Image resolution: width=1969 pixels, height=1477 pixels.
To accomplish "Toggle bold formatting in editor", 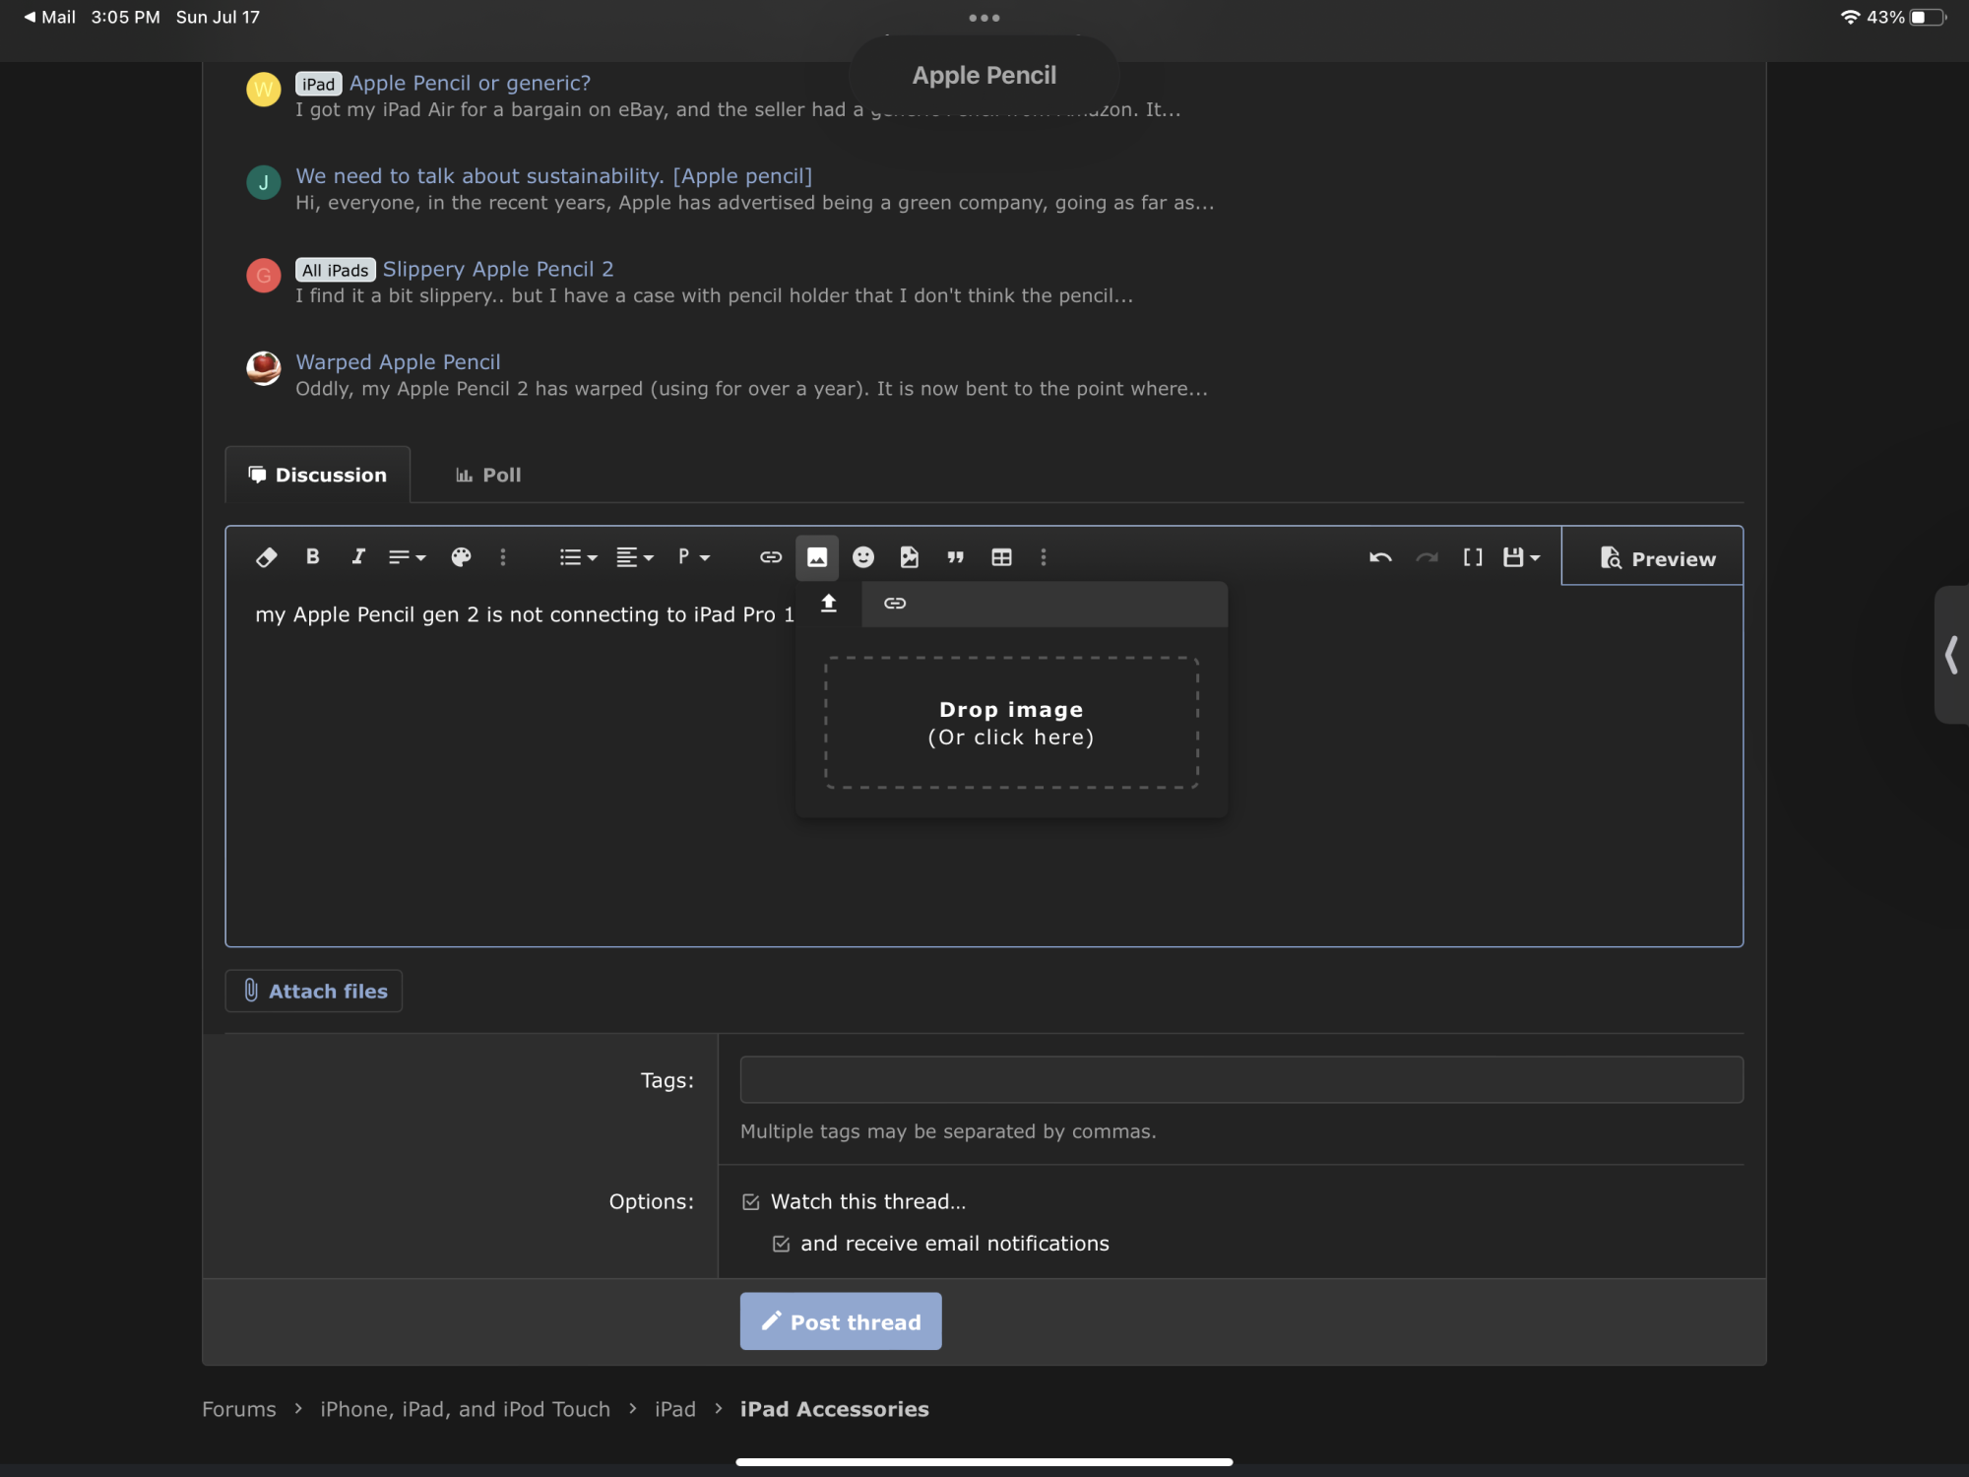I will 312,556.
